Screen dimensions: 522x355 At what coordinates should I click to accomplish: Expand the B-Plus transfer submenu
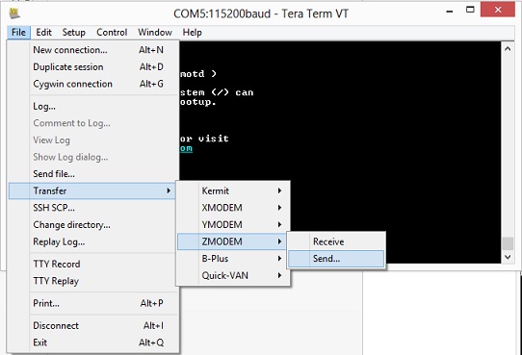coord(233,259)
